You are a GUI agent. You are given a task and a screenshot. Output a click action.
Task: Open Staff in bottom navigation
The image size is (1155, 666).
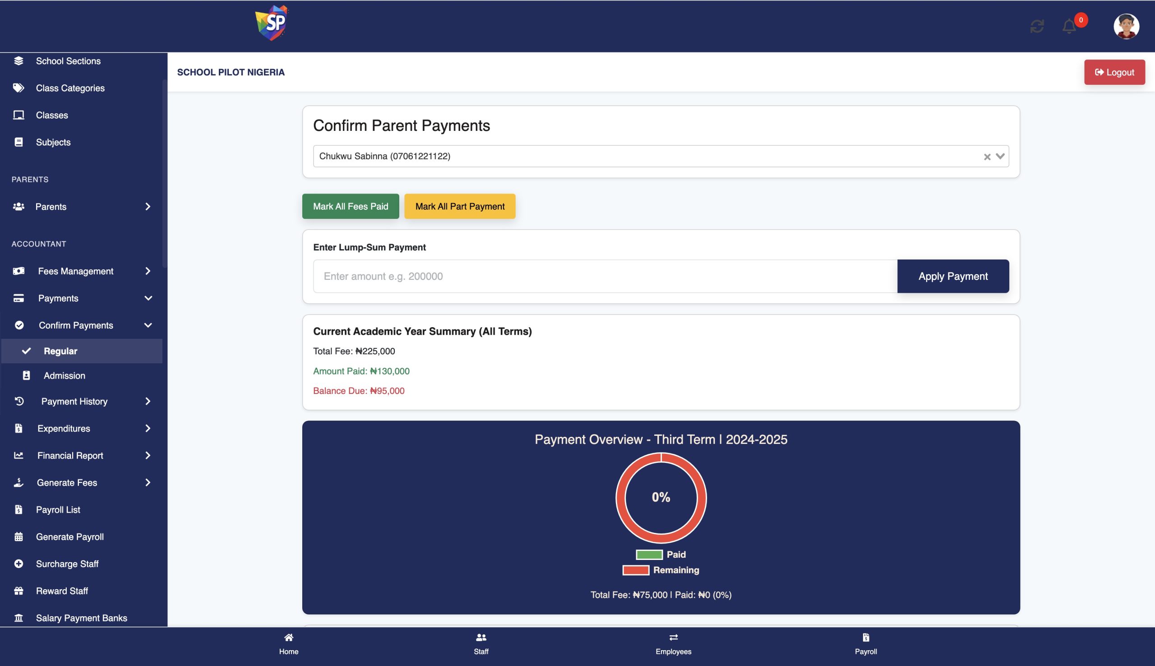click(481, 643)
